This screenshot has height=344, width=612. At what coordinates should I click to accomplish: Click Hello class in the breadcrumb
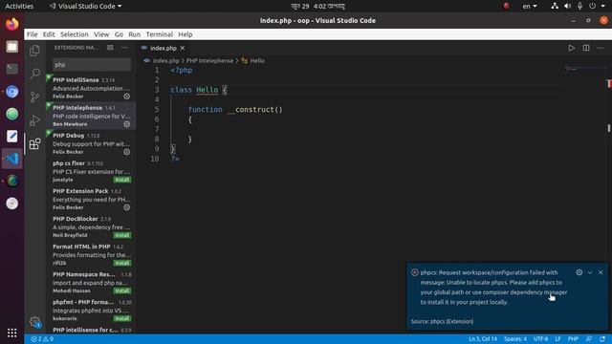257,60
